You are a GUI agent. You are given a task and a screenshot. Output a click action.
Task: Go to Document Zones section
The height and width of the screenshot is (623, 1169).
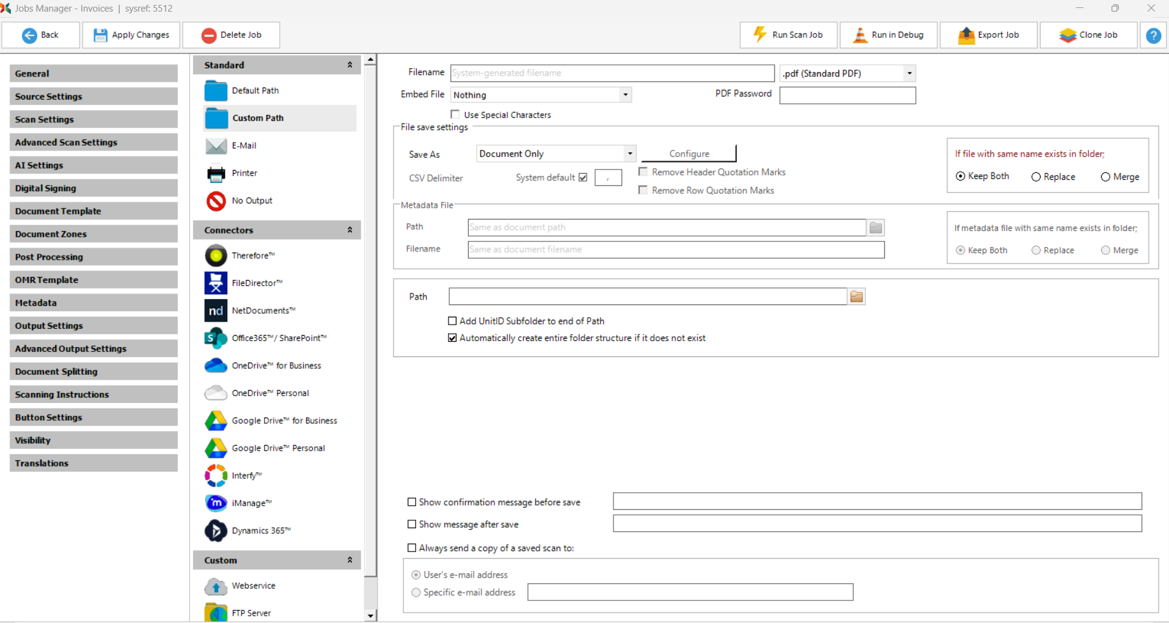click(x=93, y=234)
